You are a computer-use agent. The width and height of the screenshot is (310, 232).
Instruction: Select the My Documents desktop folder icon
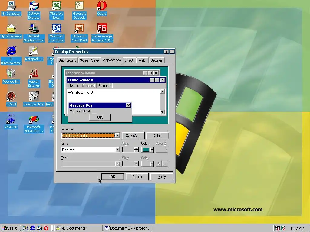coord(11,31)
